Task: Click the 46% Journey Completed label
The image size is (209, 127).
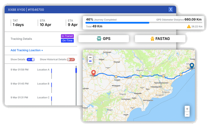Action: click(x=101, y=20)
